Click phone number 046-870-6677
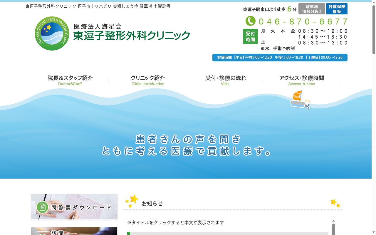Screen dimensions: 376x235 303,21
